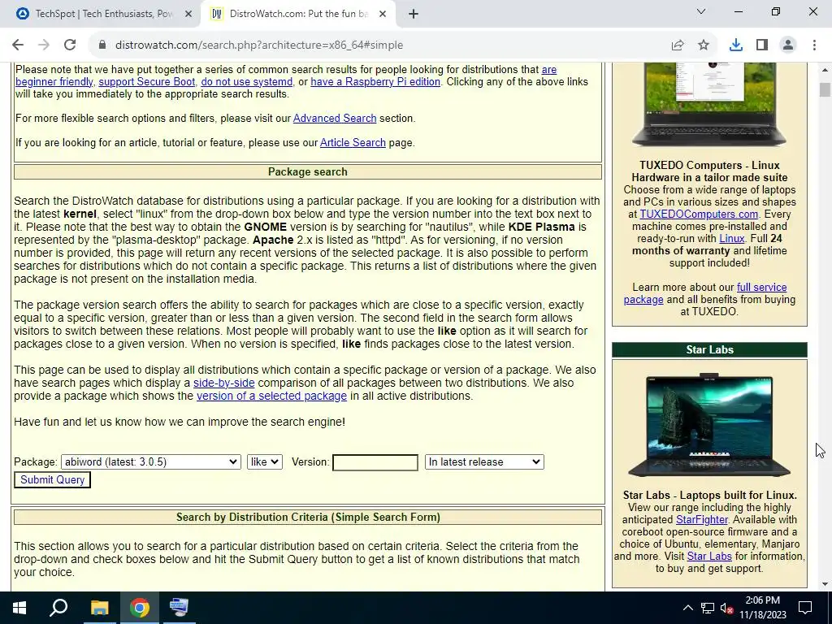Image resolution: width=832 pixels, height=624 pixels.
Task: Expand the 'like' relation dropdown
Action: pos(264,461)
